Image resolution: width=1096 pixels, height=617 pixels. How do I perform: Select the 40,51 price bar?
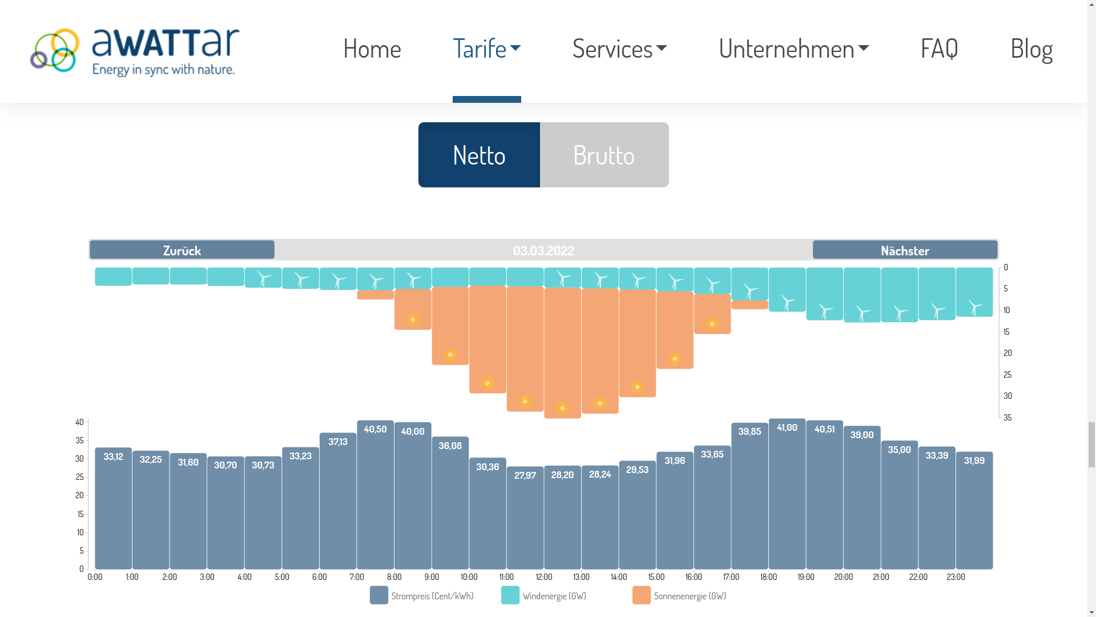point(824,495)
